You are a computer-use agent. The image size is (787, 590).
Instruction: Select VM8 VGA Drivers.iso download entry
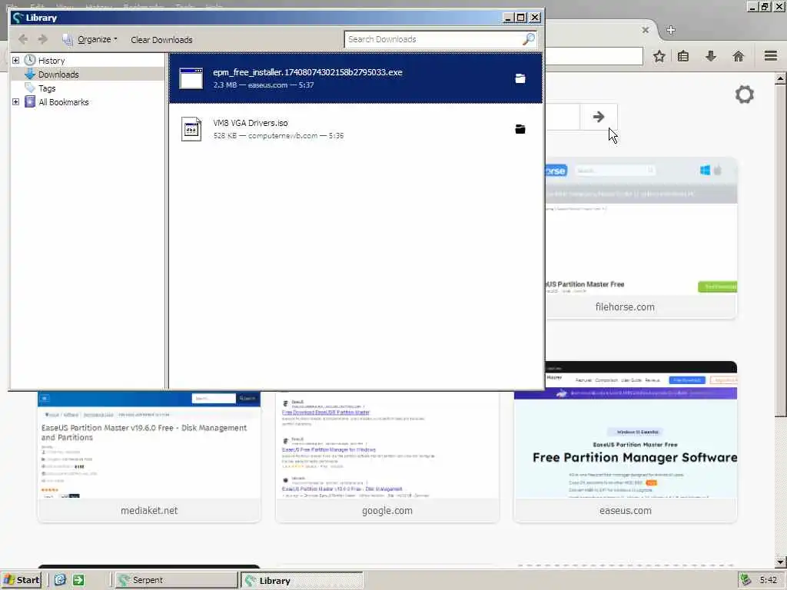point(355,129)
